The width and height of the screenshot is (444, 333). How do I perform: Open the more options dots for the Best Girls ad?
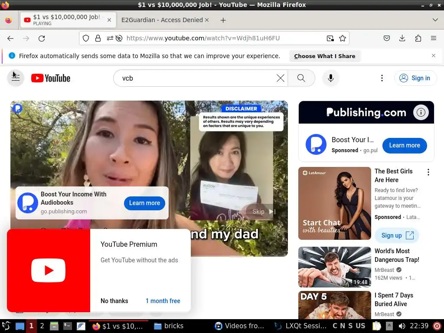[428, 172]
